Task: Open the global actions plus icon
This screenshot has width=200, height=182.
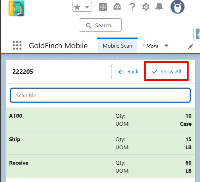Action: pyautogui.click(x=103, y=7)
